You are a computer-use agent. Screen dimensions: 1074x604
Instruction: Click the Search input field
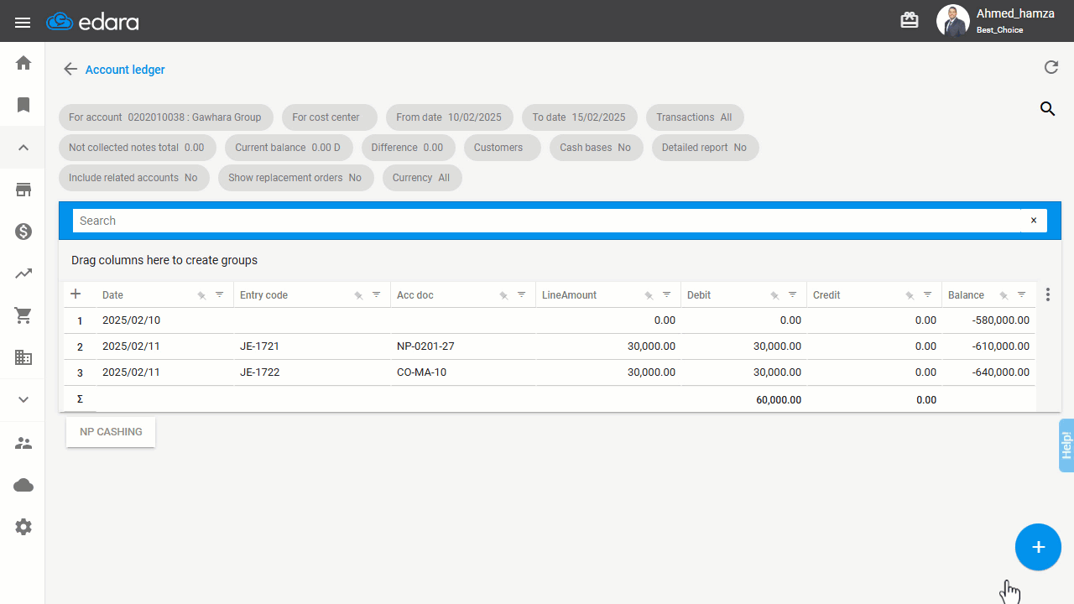[546, 221]
